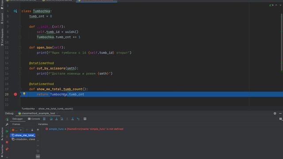Screen dimensions: 283x159
Task: Hide the Debug tool window via minimize dash
Action: click(x=280, y=114)
